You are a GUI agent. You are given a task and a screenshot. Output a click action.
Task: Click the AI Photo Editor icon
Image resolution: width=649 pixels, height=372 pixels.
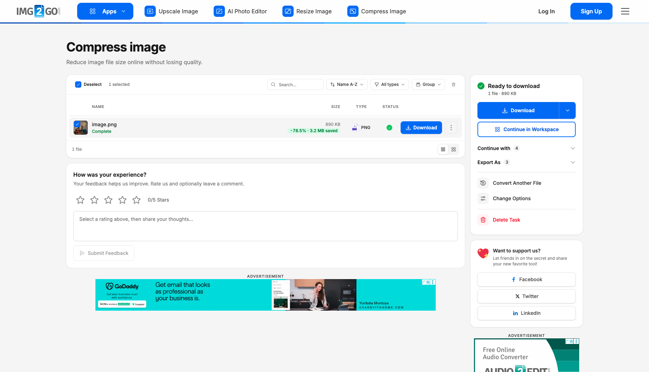click(219, 11)
